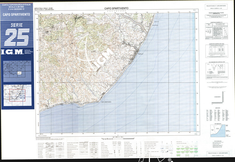Screen dimensions: 235x162
Task: Click the I.G.M. logo on blue panel
Action: click(12, 52)
